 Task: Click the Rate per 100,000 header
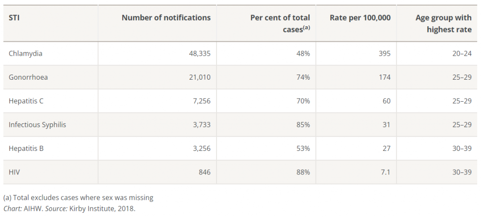coord(361,18)
